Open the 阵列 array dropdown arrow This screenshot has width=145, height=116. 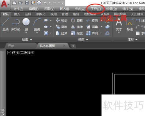[101, 33]
